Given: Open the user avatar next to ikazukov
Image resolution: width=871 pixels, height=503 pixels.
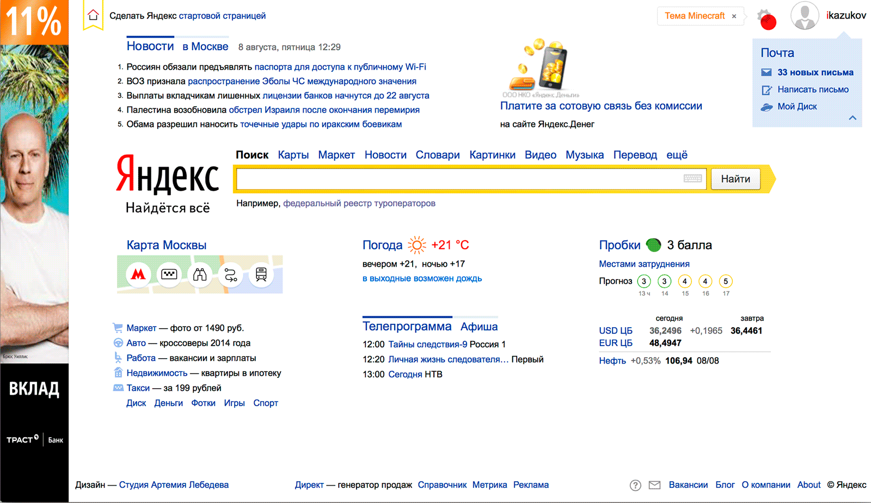Looking at the screenshot, I should [x=805, y=15].
